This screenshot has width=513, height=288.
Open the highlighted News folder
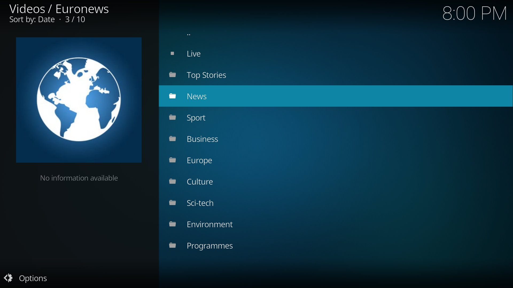click(197, 96)
